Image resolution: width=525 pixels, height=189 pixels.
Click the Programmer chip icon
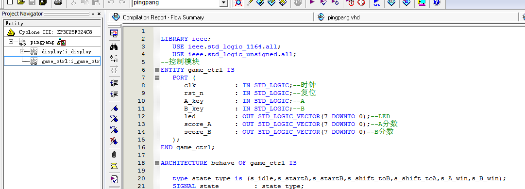pos(406,3)
